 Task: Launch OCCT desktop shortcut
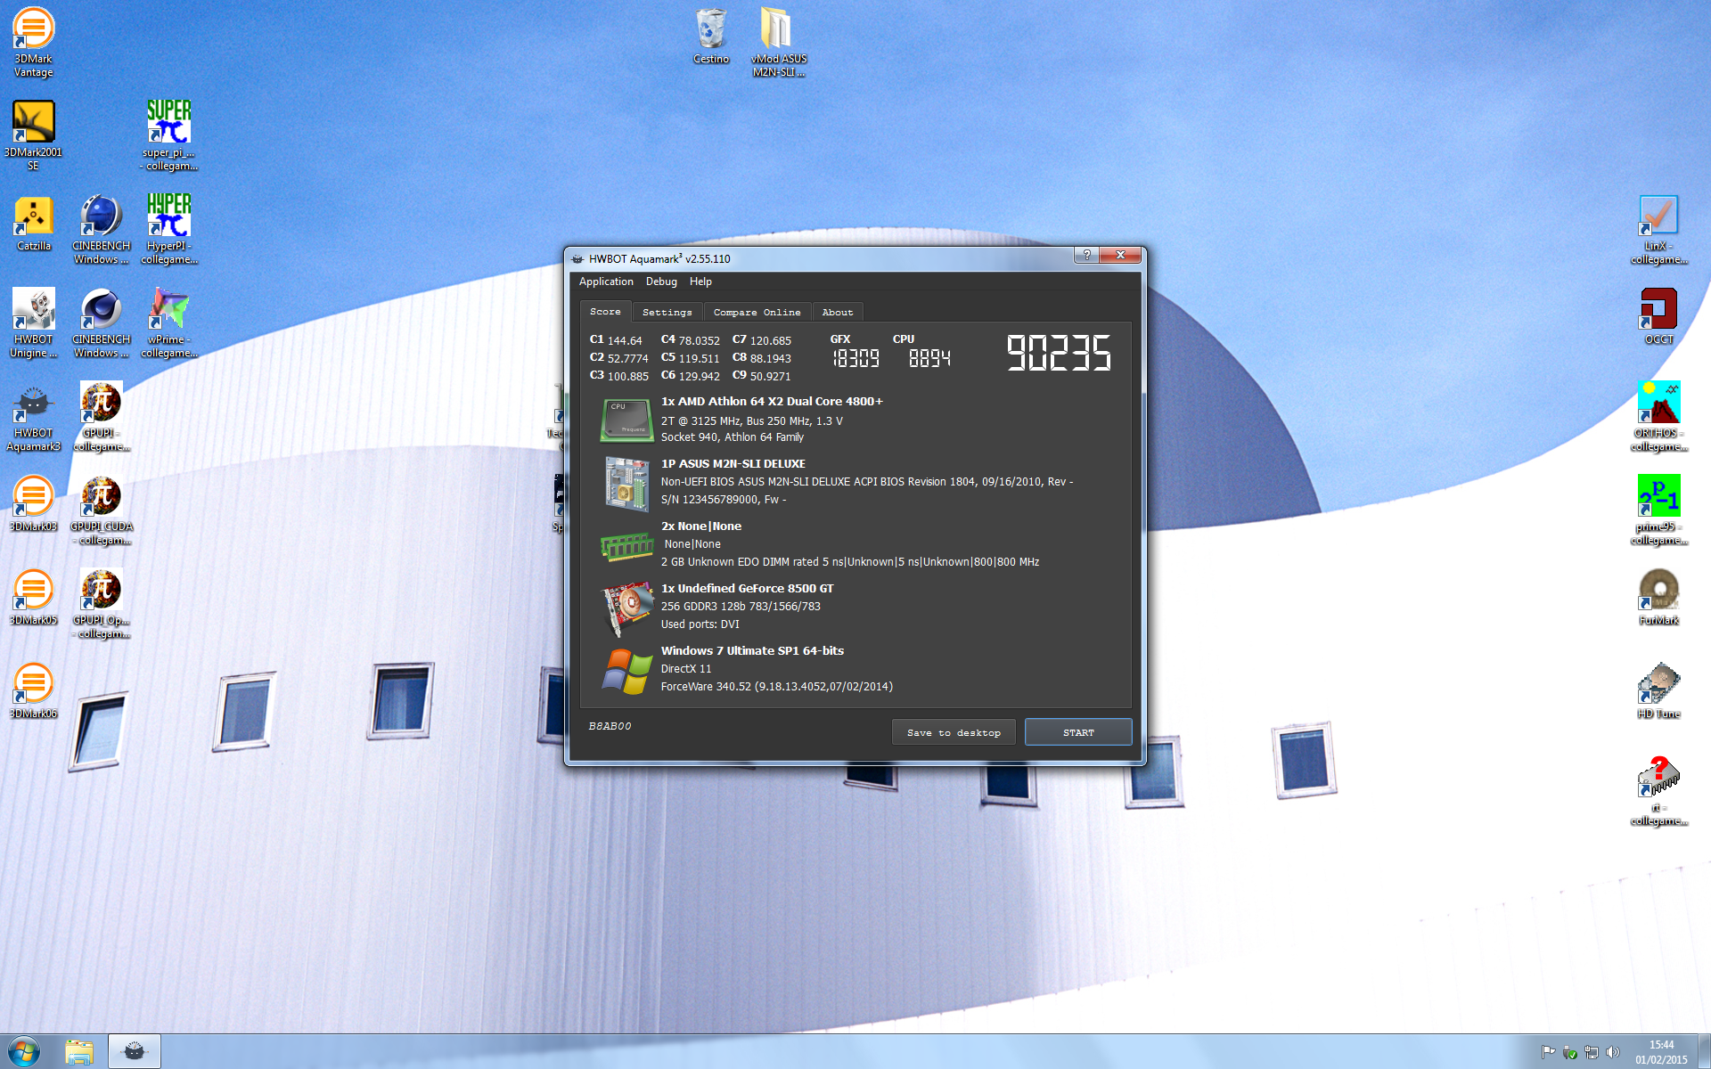(x=1658, y=317)
